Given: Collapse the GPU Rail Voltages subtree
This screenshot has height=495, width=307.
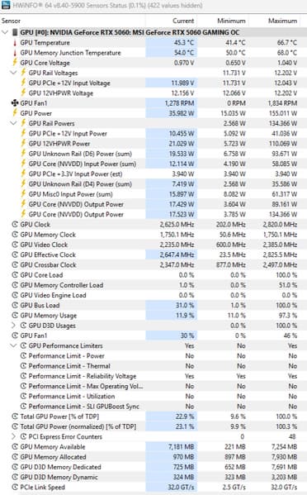Looking at the screenshot, I should (x=13, y=73).
